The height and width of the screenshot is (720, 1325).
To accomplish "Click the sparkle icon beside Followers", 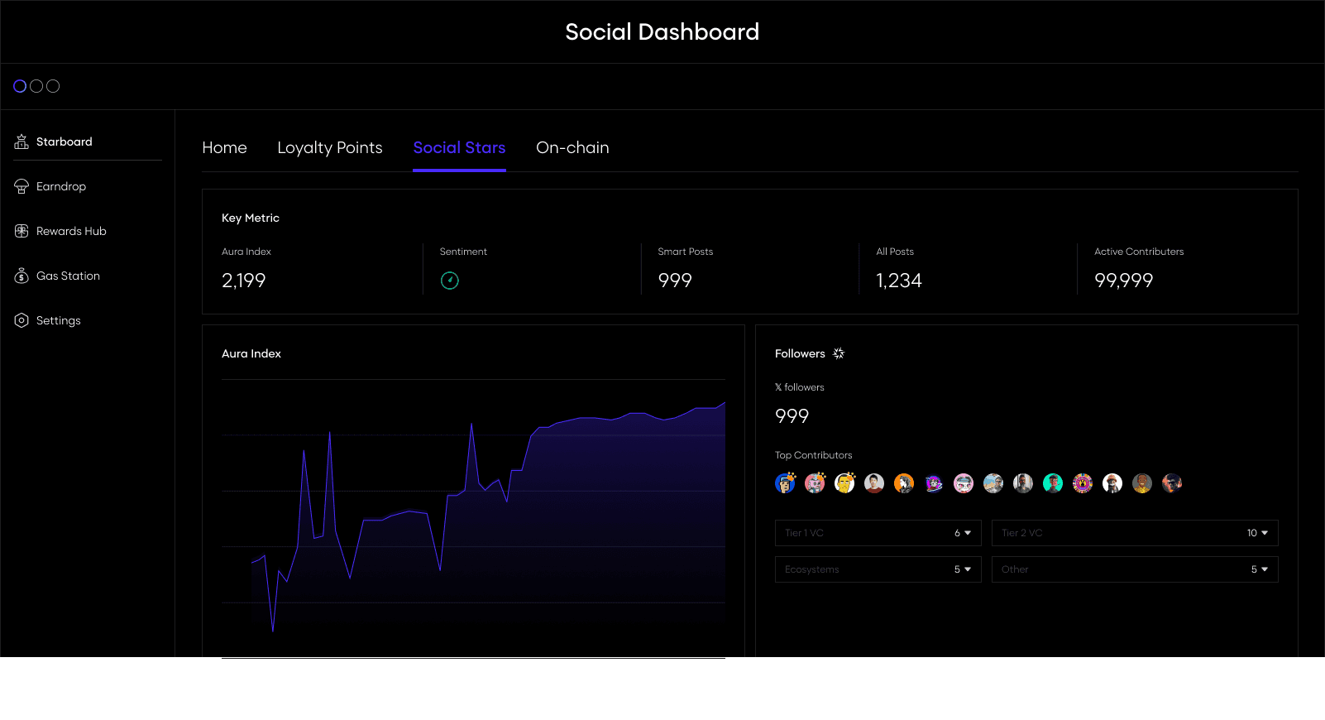I will [x=839, y=354].
